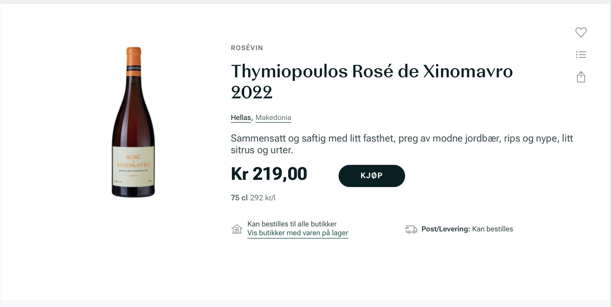Click 'Kan bestilles til alle butikker' text
This screenshot has height=307, width=611.
click(x=292, y=224)
